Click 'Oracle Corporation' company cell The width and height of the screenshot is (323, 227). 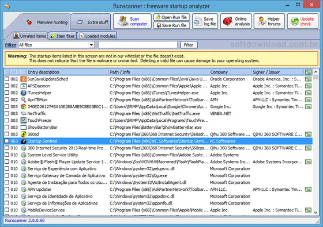click(228, 79)
